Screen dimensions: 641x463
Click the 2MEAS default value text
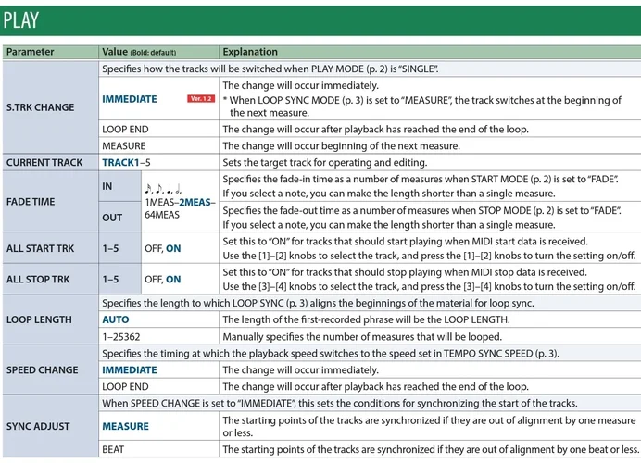tap(195, 202)
